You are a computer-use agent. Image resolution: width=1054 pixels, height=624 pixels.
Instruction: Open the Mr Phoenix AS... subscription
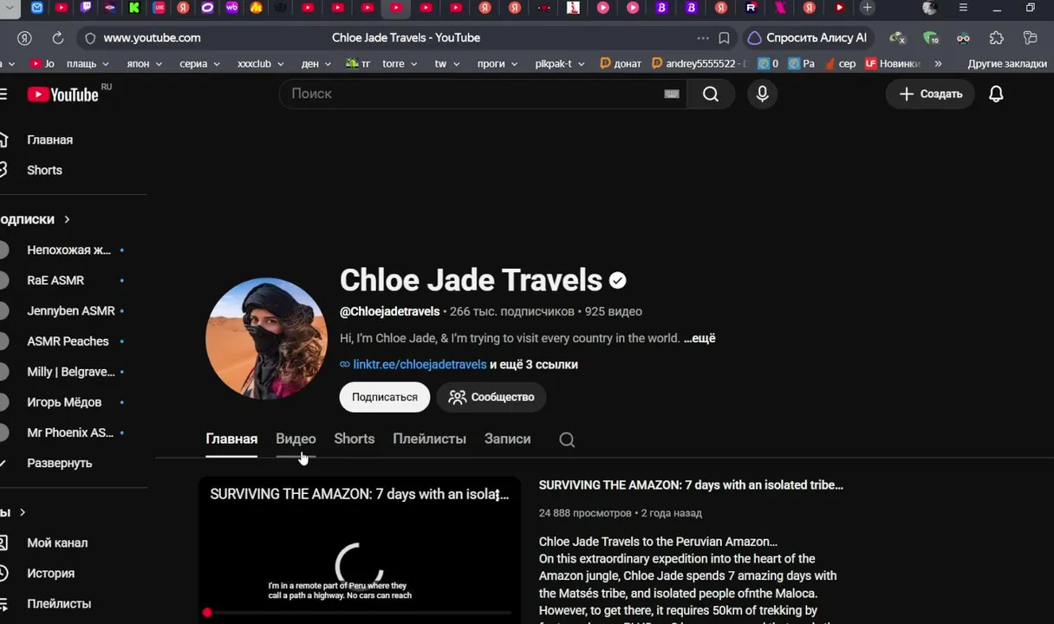(69, 432)
